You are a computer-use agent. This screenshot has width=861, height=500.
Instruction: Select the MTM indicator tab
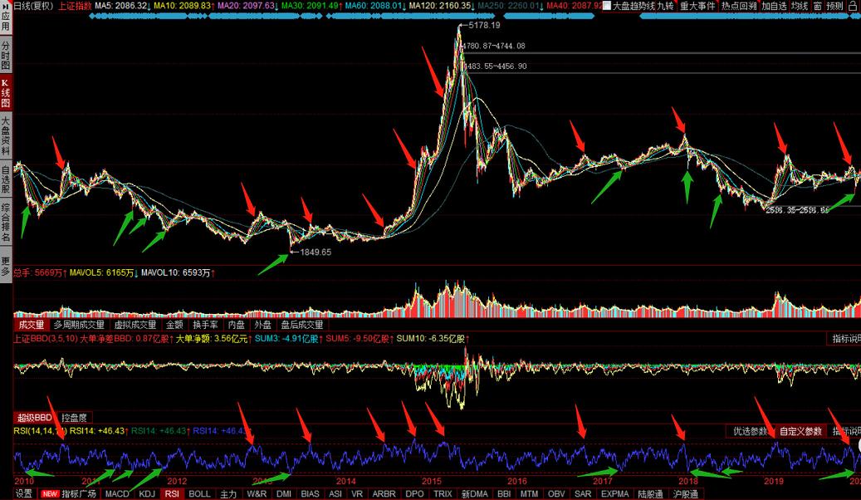point(530,494)
